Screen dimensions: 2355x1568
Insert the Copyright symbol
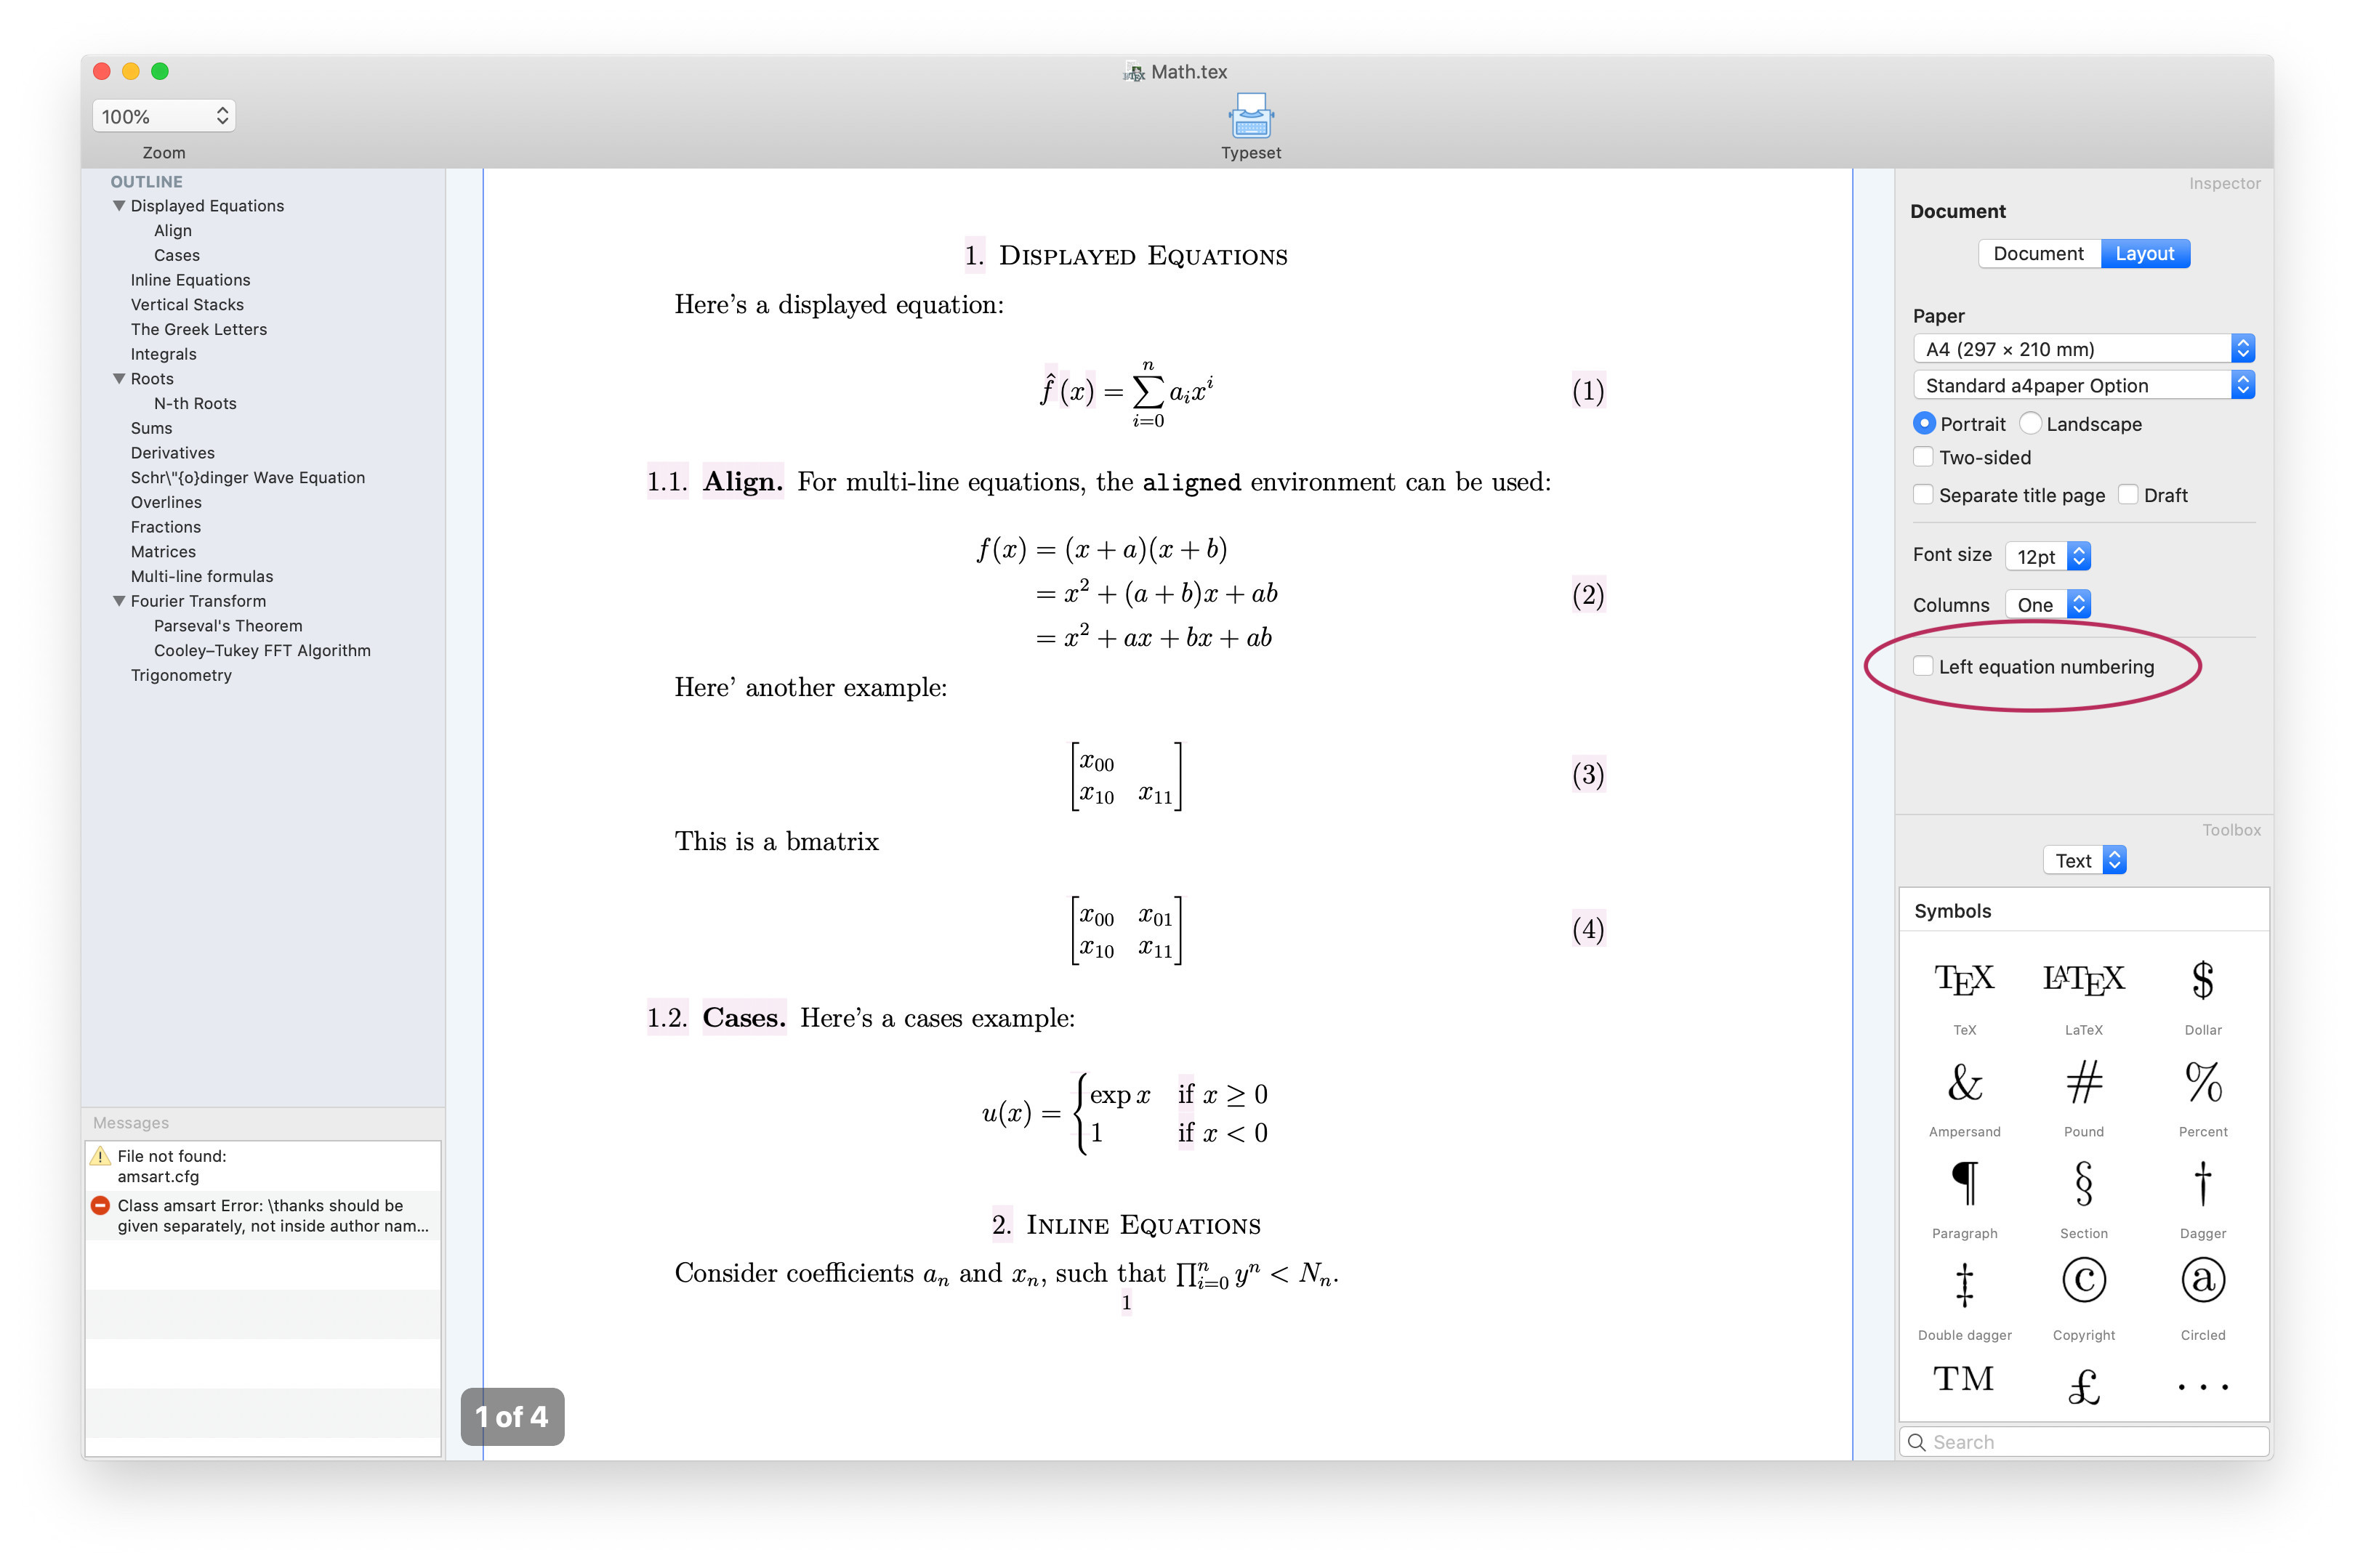pos(2083,1280)
